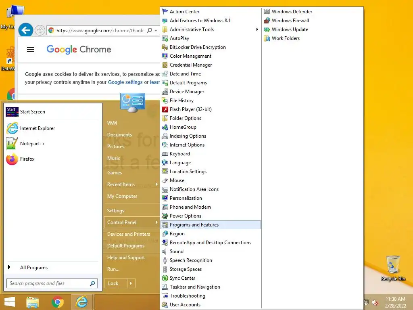
Task: Open the Google settings link
Action: pyautogui.click(x=125, y=82)
